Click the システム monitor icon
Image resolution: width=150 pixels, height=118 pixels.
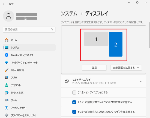(7, 47)
